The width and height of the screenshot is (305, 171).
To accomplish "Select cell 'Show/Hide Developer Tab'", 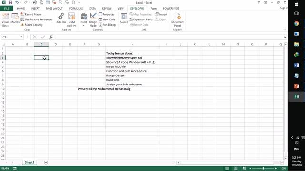I will coord(132,58).
